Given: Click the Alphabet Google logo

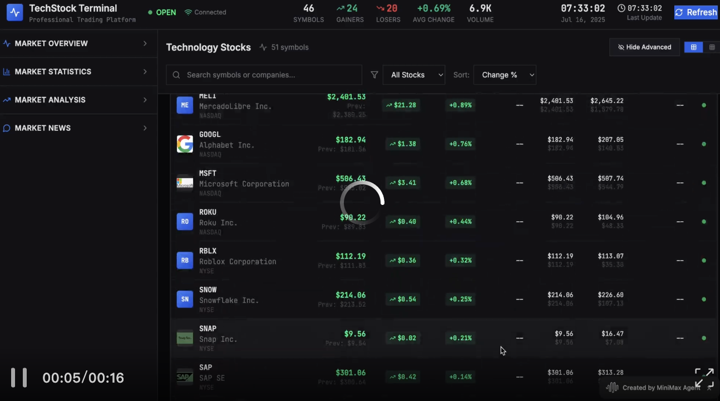Looking at the screenshot, I should coord(185,144).
